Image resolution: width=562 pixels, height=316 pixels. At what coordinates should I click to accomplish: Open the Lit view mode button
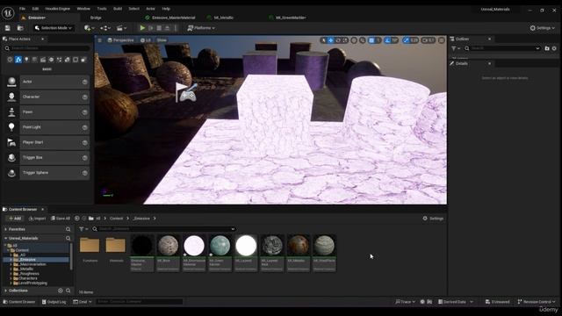tap(146, 40)
